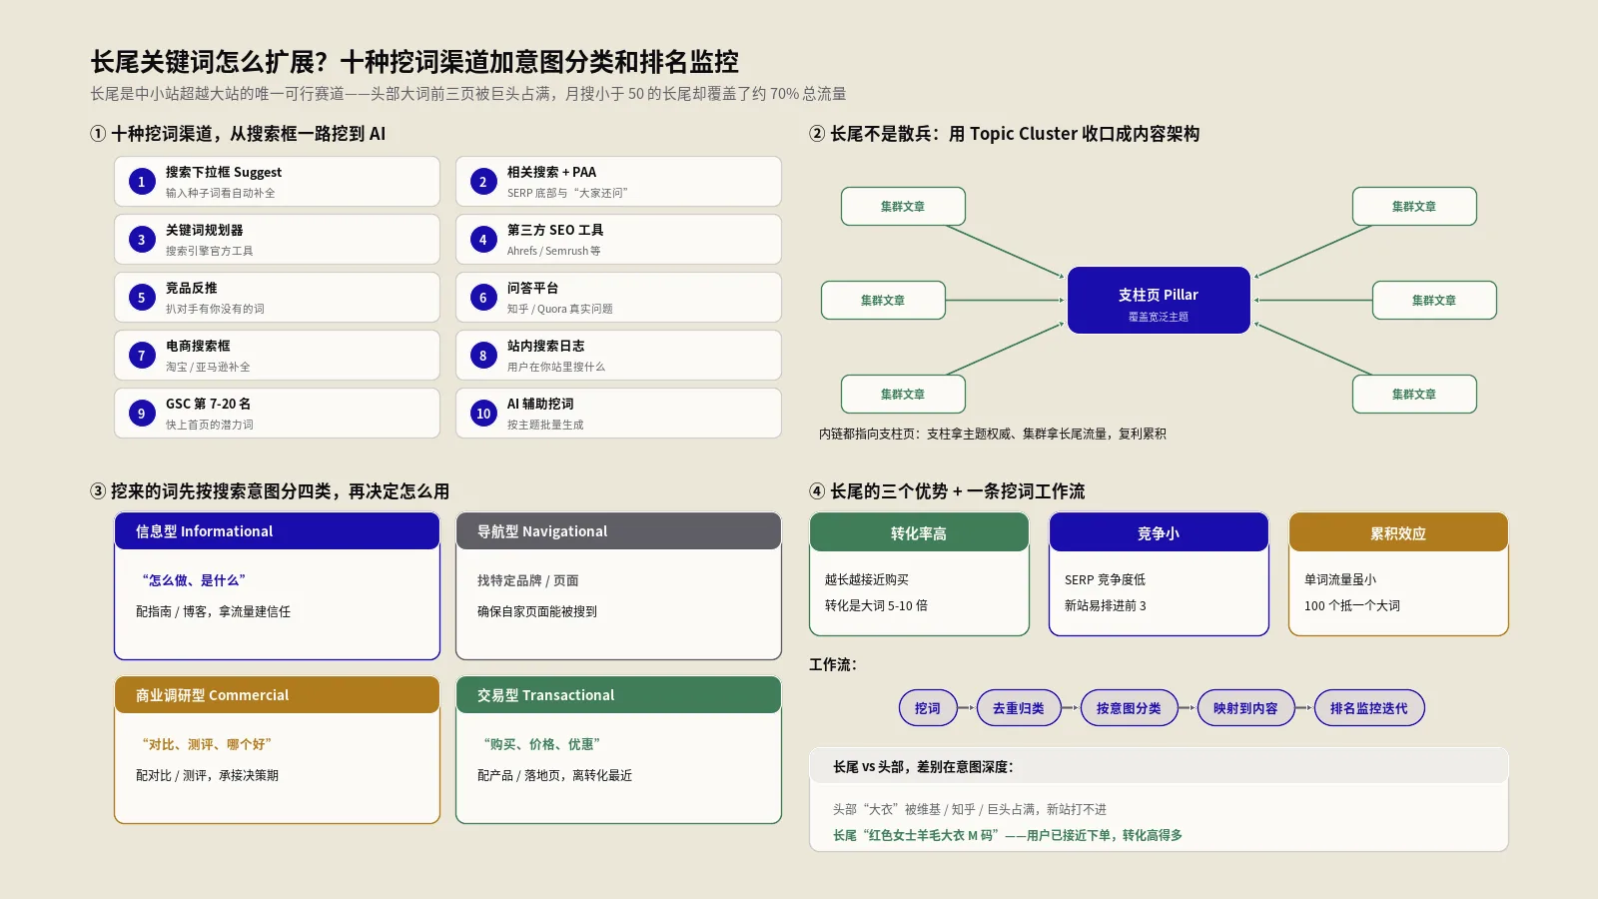
Task: Click the text 100 个抵一个大词
Action: pos(1352,605)
